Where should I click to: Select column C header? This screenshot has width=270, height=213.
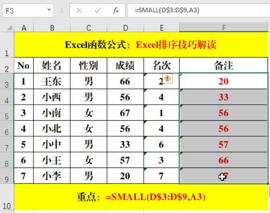(x=89, y=28)
